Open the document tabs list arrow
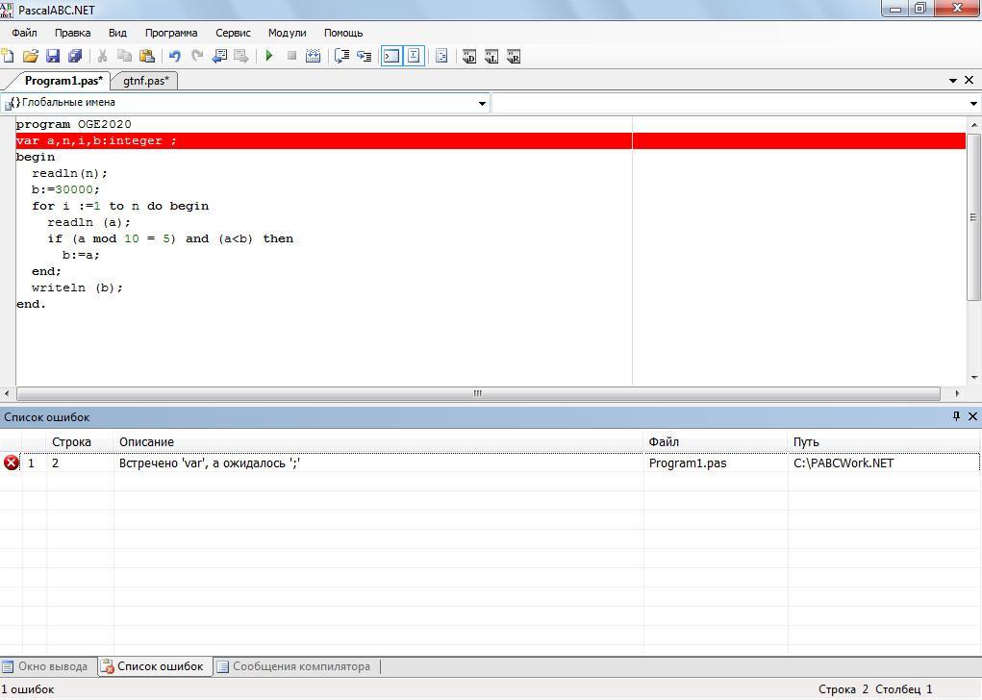 tap(953, 81)
